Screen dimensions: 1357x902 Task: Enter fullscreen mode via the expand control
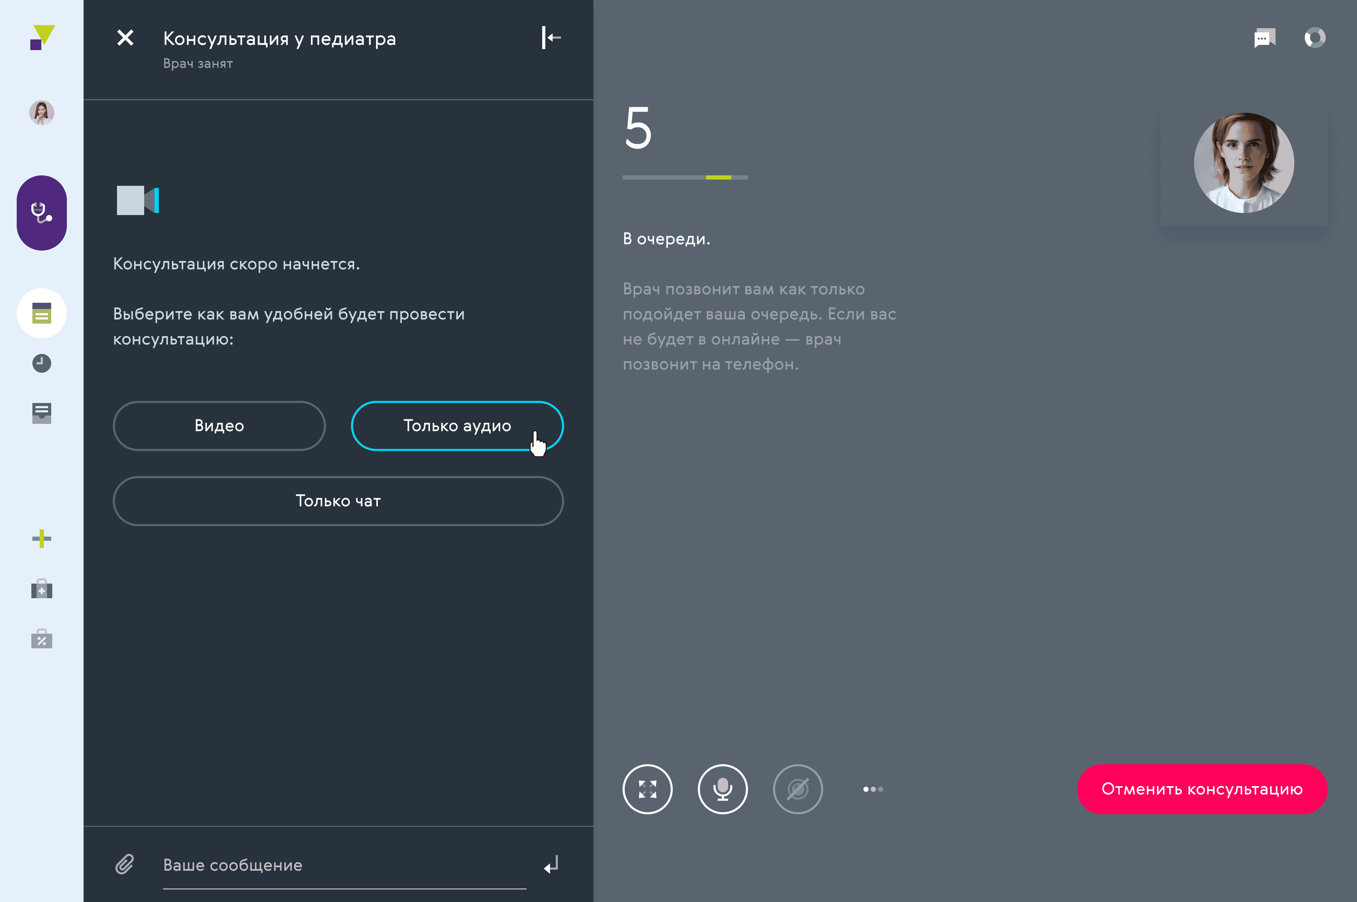click(x=648, y=789)
